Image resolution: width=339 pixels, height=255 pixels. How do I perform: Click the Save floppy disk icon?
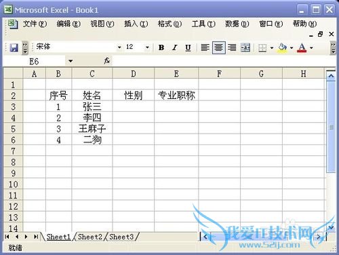(14, 47)
